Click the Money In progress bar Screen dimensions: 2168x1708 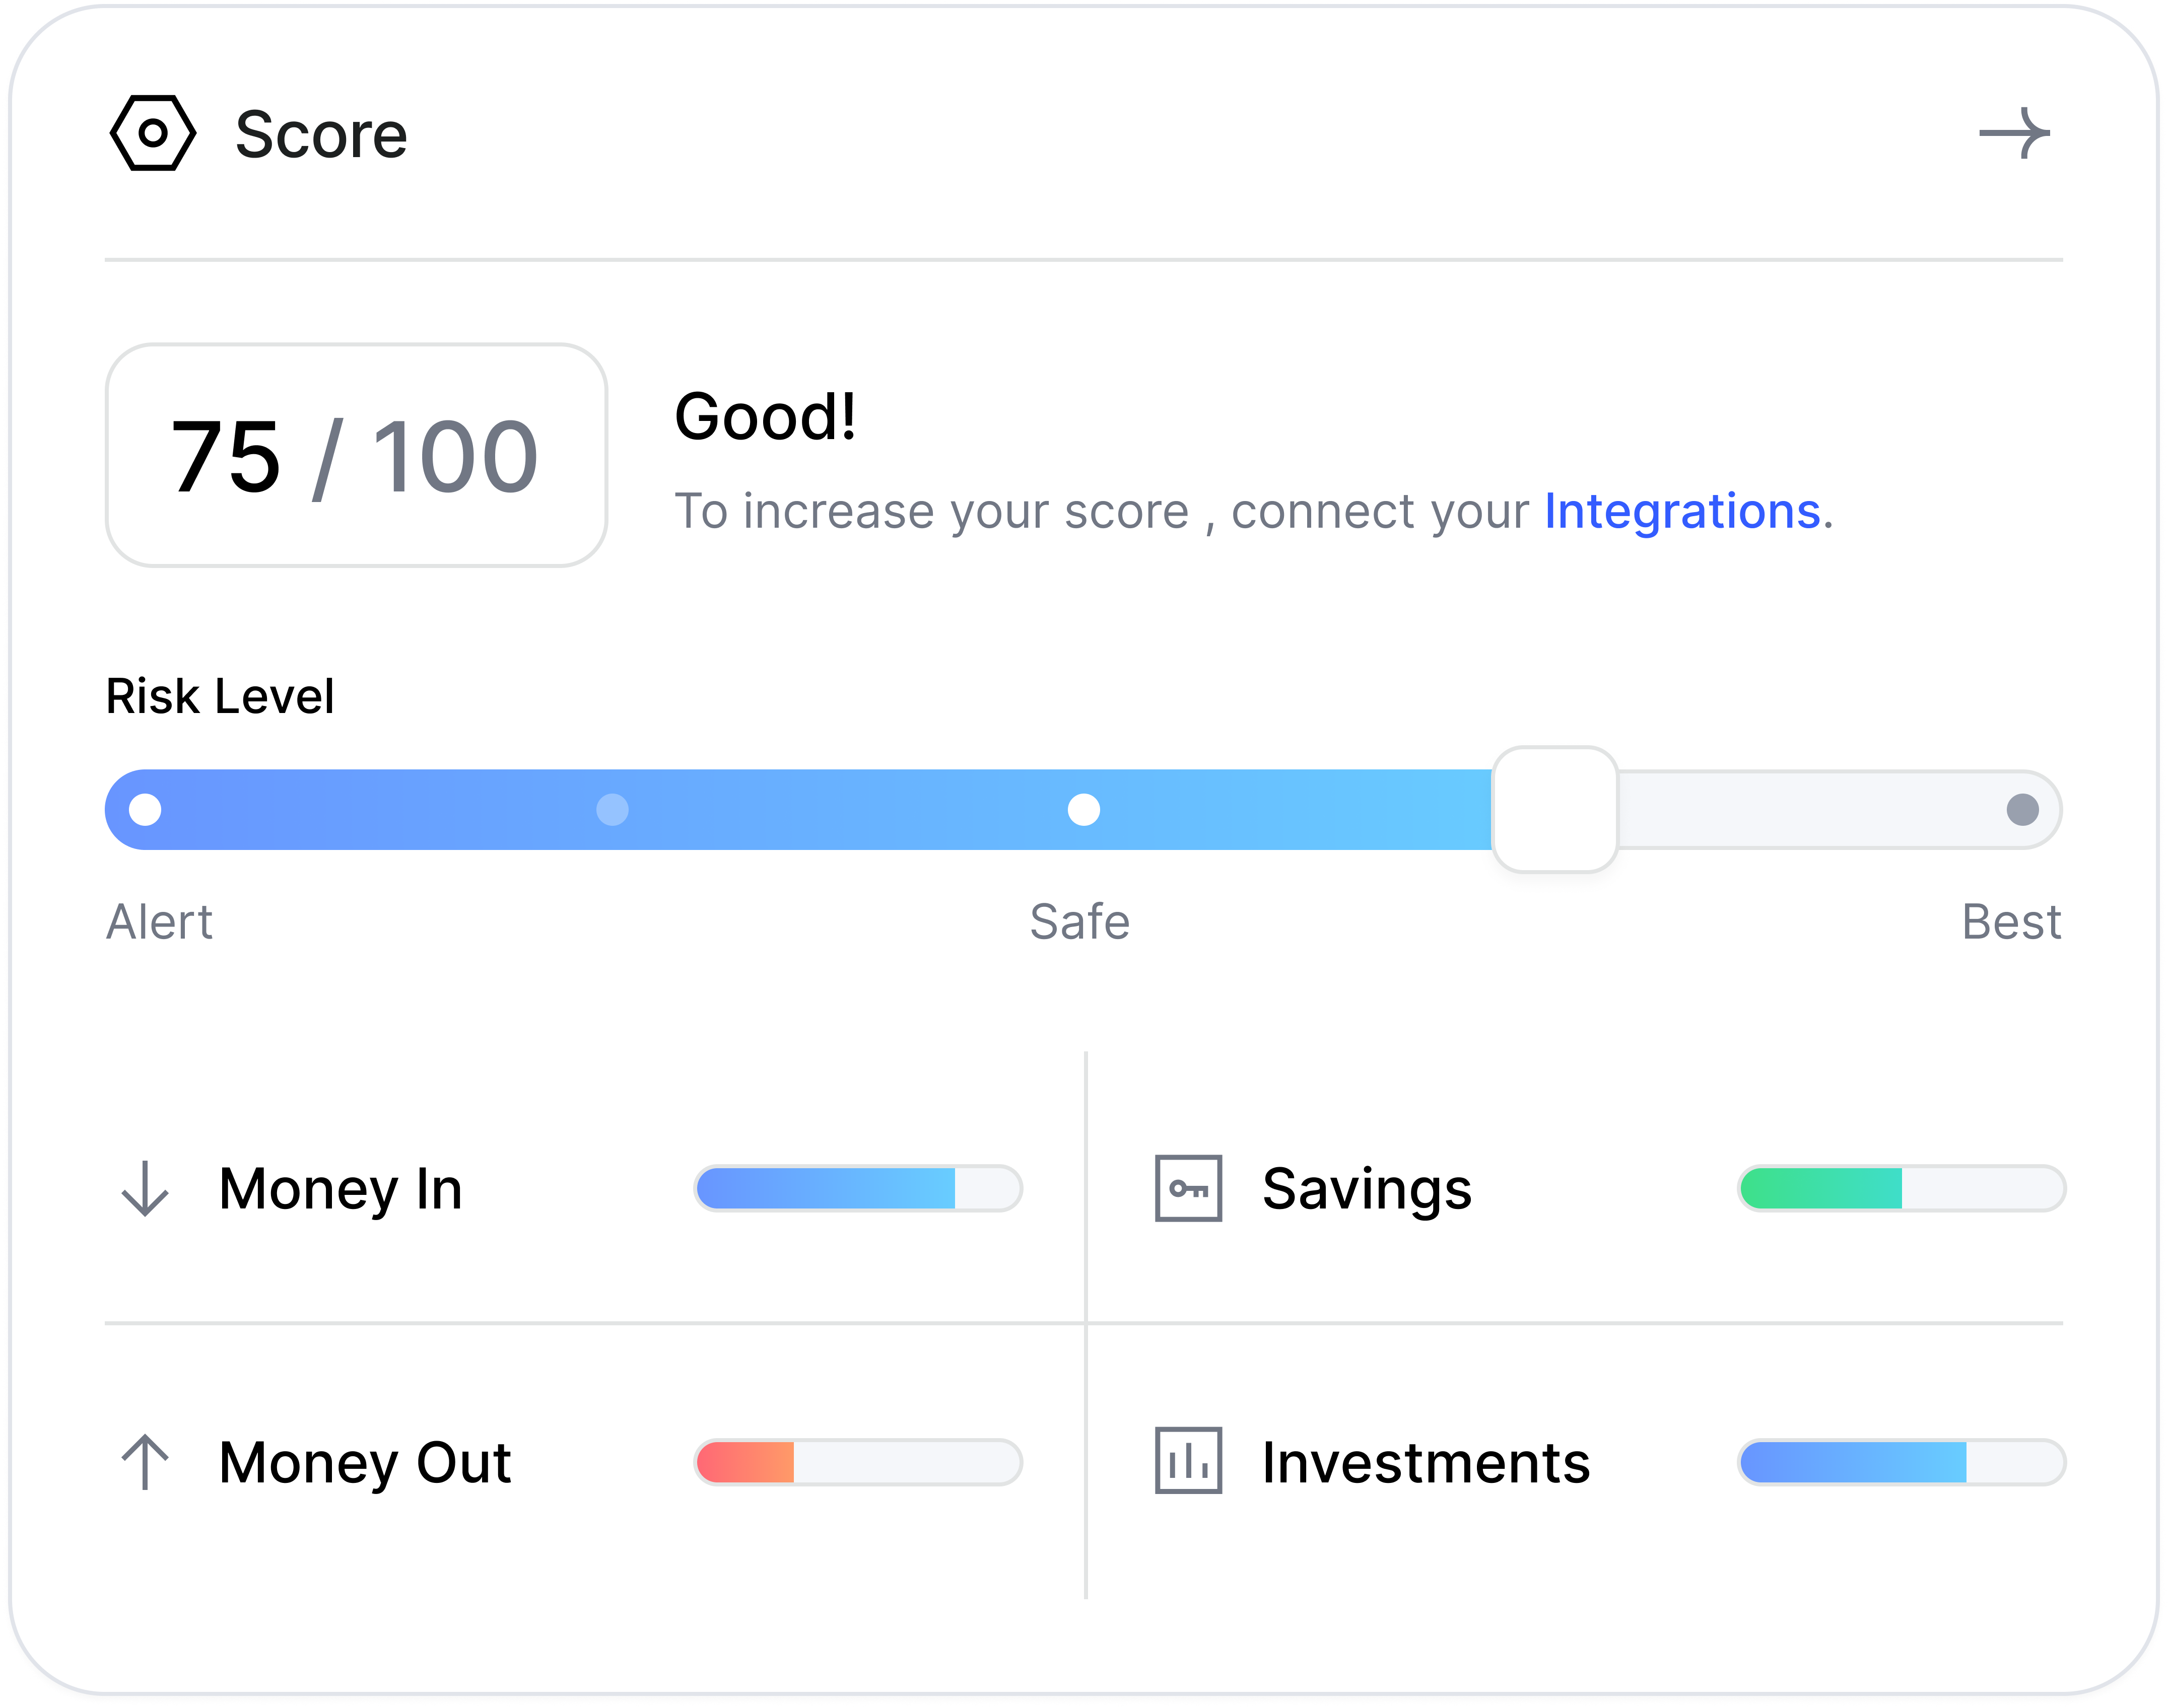click(857, 1188)
